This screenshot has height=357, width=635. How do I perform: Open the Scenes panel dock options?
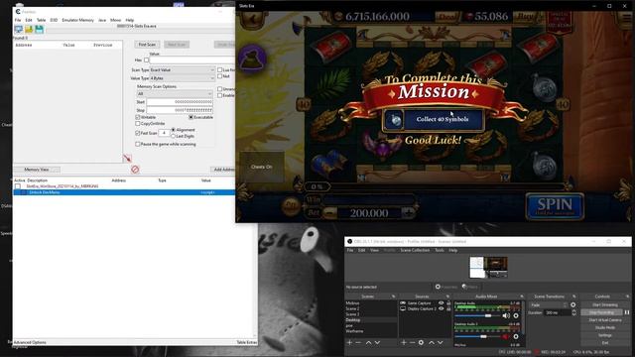click(394, 297)
